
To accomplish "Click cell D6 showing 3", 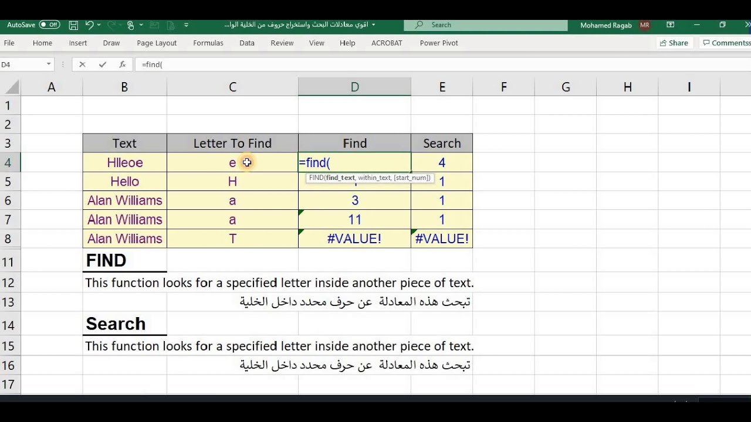I will pyautogui.click(x=354, y=200).
